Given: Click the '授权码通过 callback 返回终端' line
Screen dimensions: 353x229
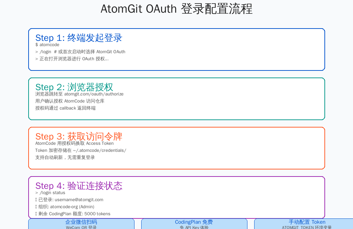Looking at the screenshot, I should tap(65, 108).
